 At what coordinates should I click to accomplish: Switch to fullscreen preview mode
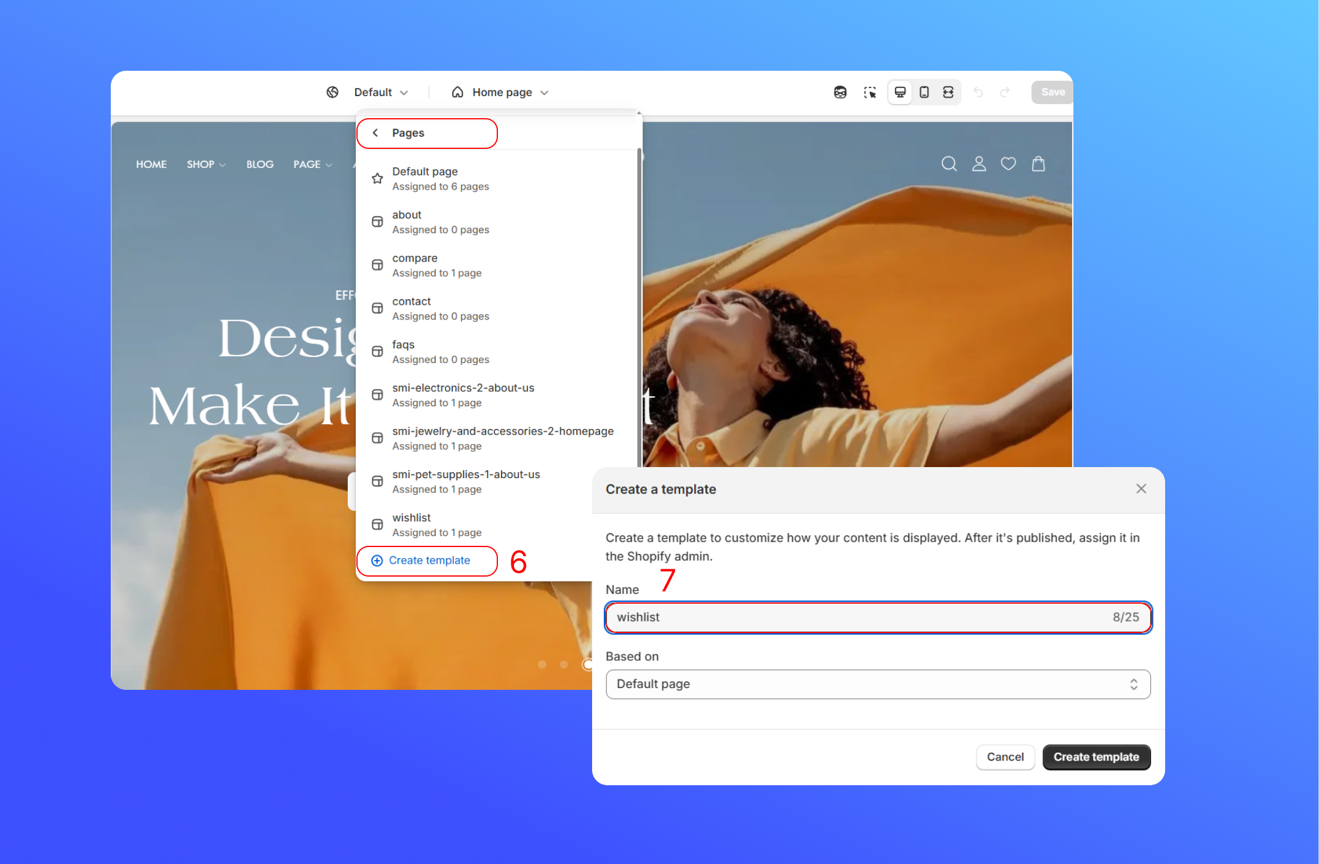pos(948,92)
